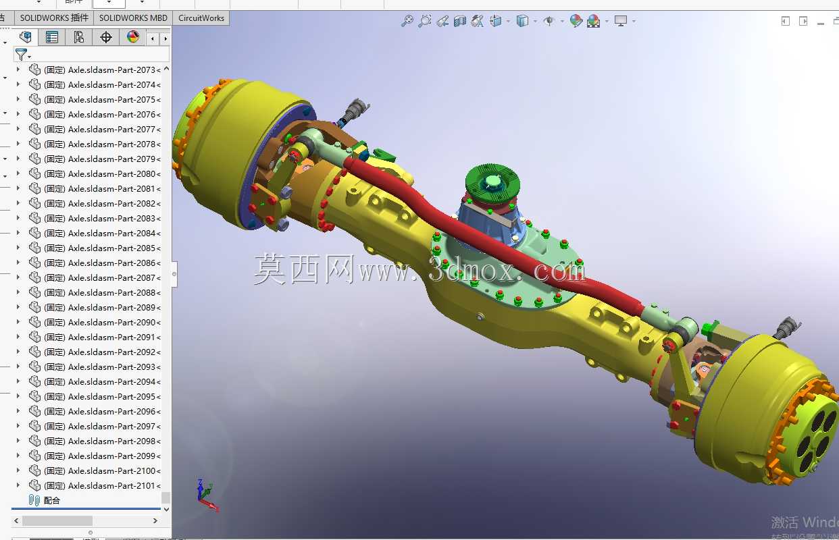The image size is (839, 540).
Task: Expand Axle.sldasm-Part-2073 tree node
Action: click(x=18, y=70)
